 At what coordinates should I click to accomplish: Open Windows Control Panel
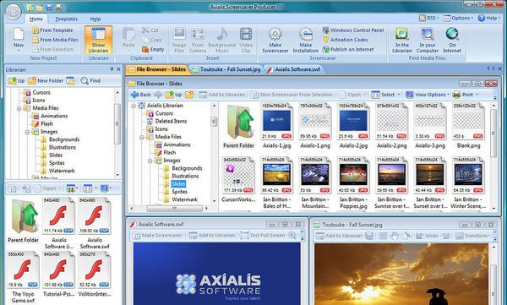[353, 30]
